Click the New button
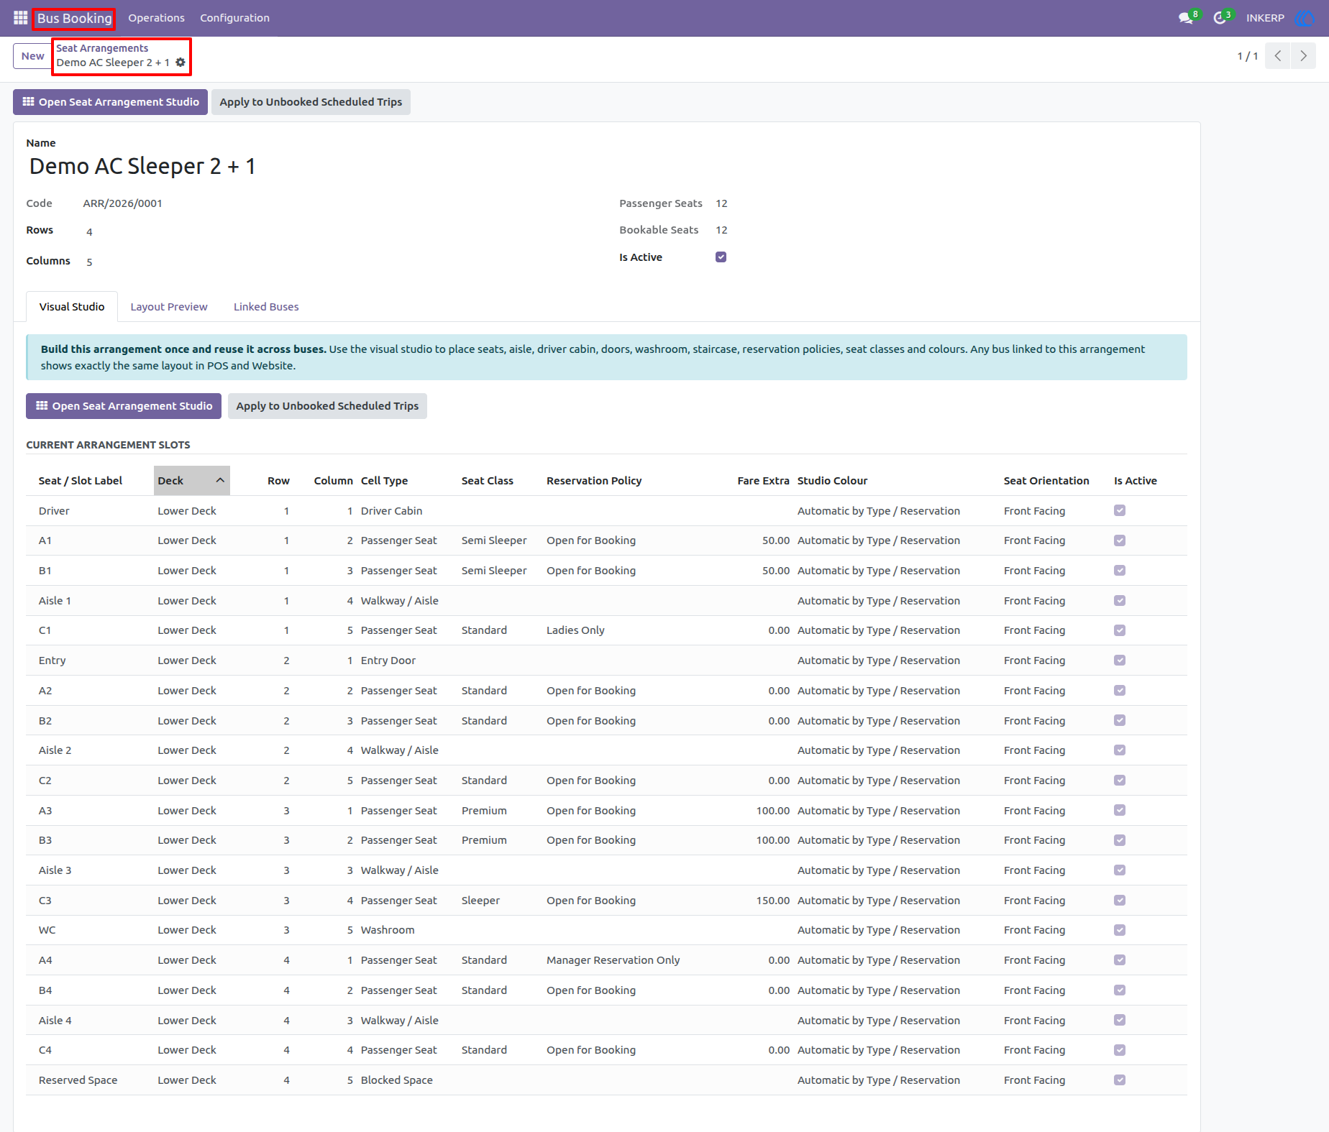 [32, 56]
